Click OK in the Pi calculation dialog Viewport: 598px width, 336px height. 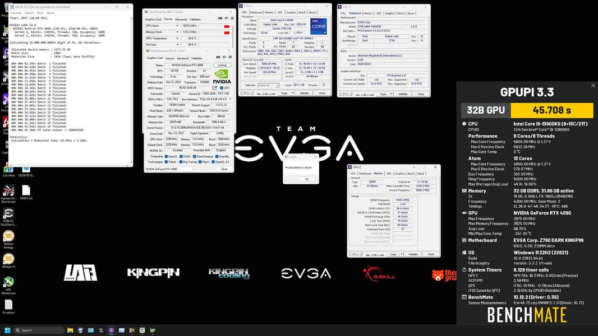point(307,179)
